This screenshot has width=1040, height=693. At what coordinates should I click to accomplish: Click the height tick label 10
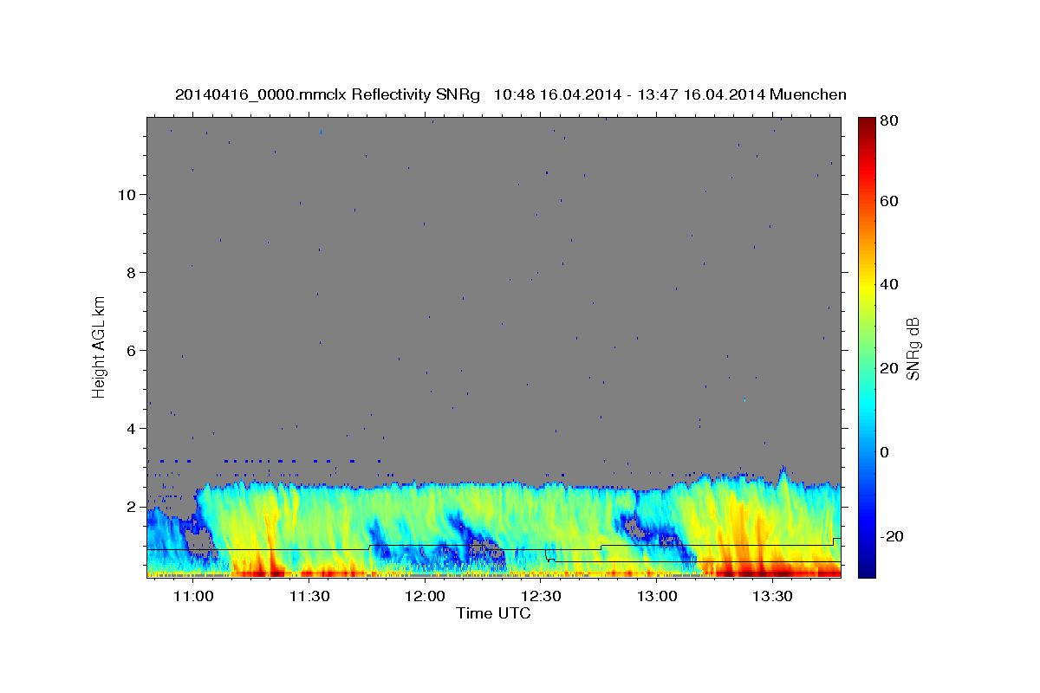click(x=127, y=195)
